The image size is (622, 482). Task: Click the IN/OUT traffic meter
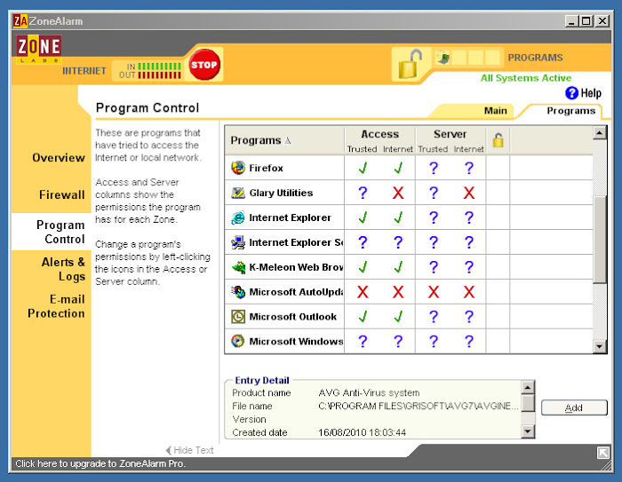click(x=150, y=70)
